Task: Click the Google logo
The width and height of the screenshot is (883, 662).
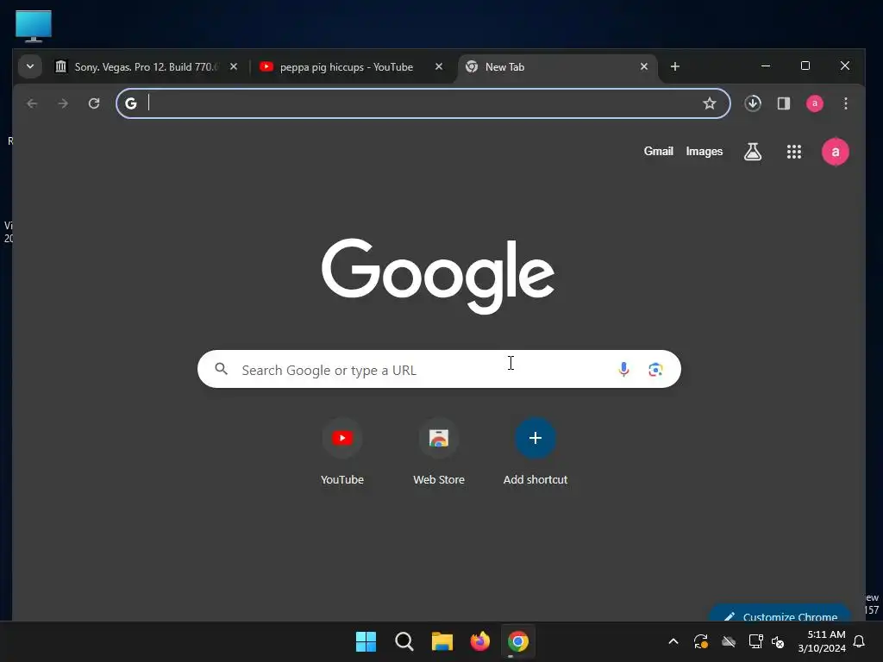Action: point(437,276)
